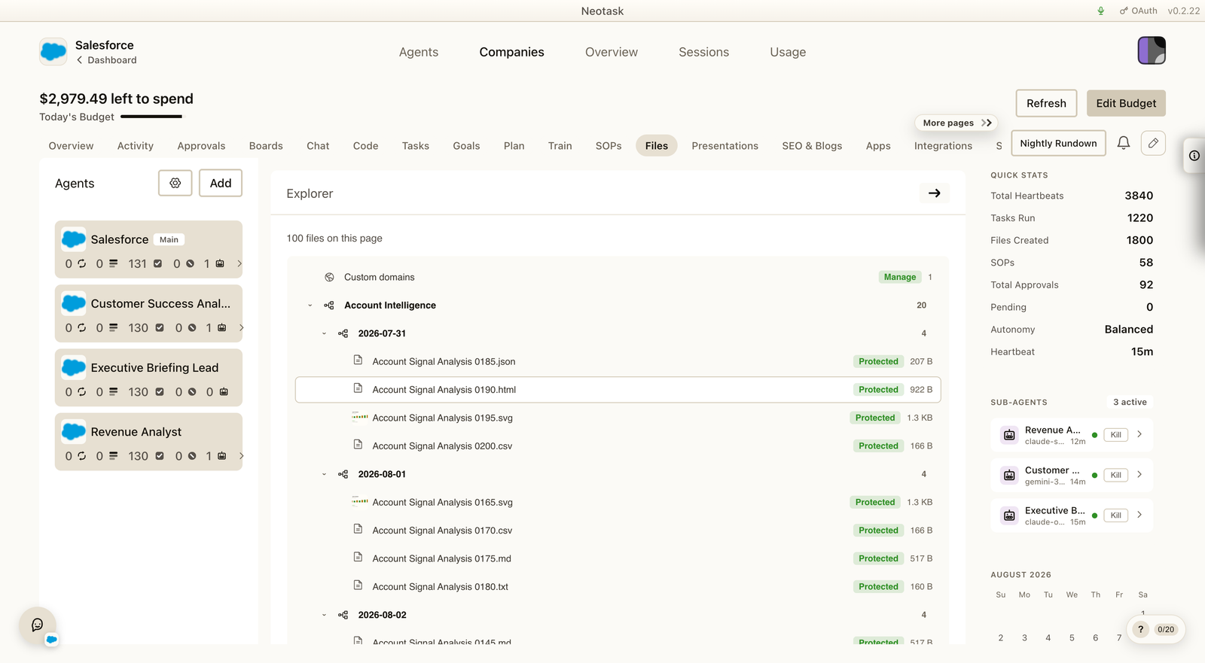This screenshot has width=1205, height=663.
Task: Click the pencil edit icon
Action: 1153,143
